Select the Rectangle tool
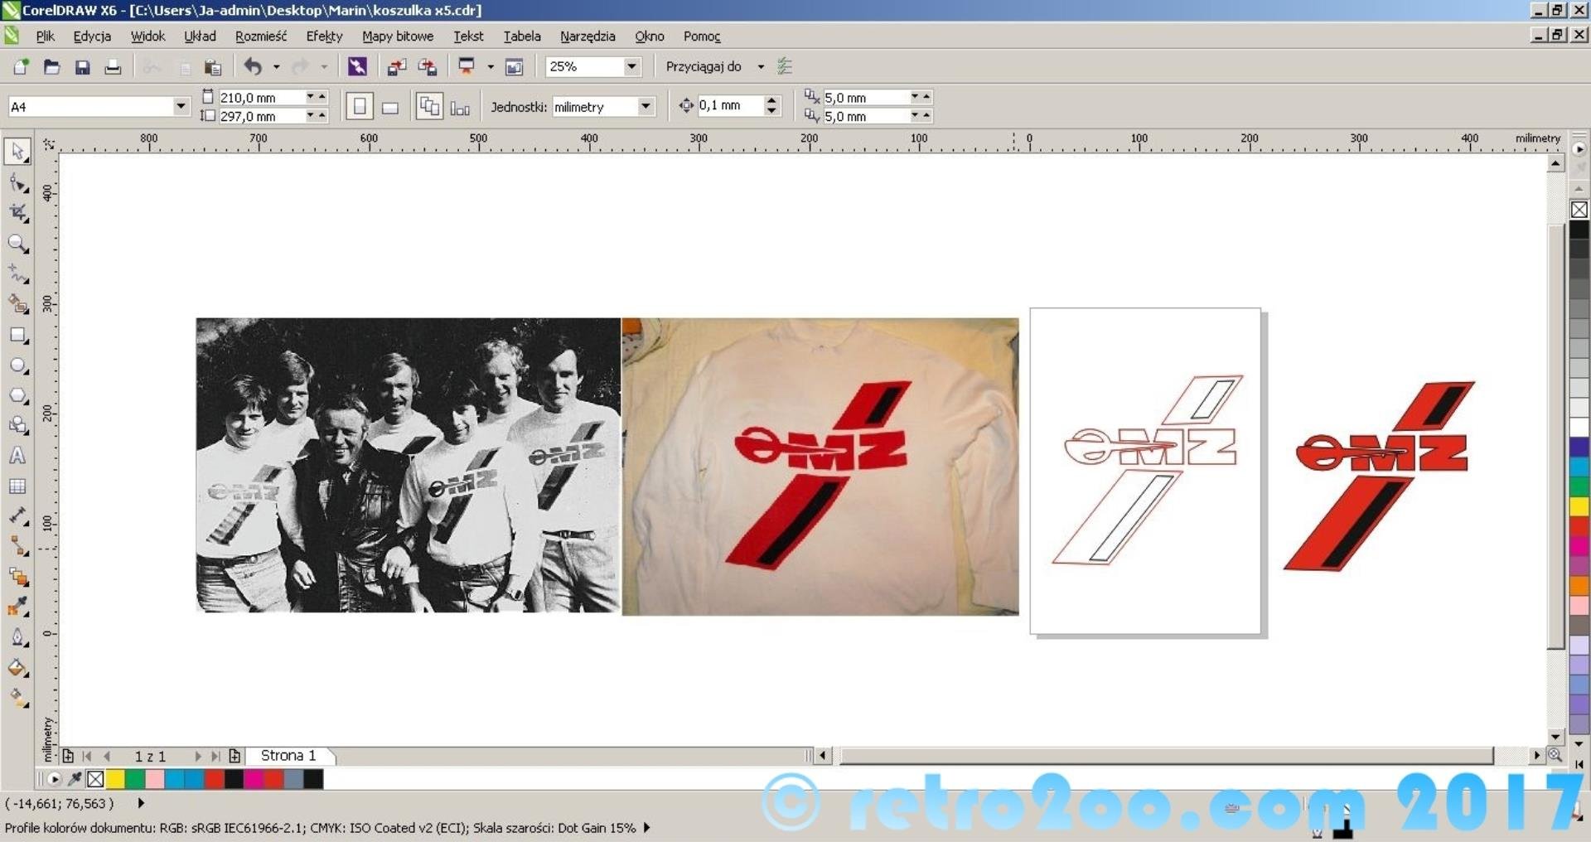Viewport: 1591px width, 842px height. tap(17, 336)
